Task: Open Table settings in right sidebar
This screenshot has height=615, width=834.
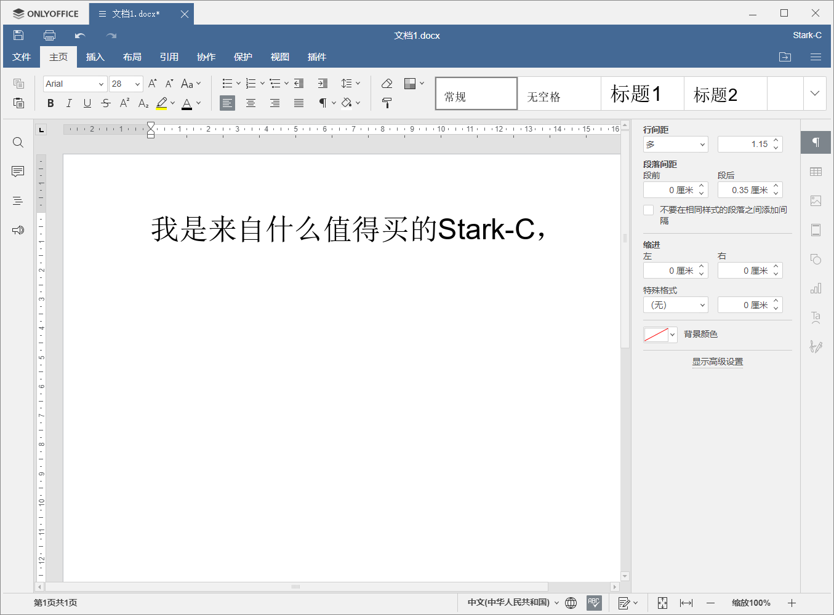Action: (x=816, y=172)
